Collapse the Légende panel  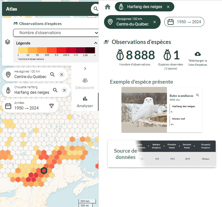tap(96, 43)
